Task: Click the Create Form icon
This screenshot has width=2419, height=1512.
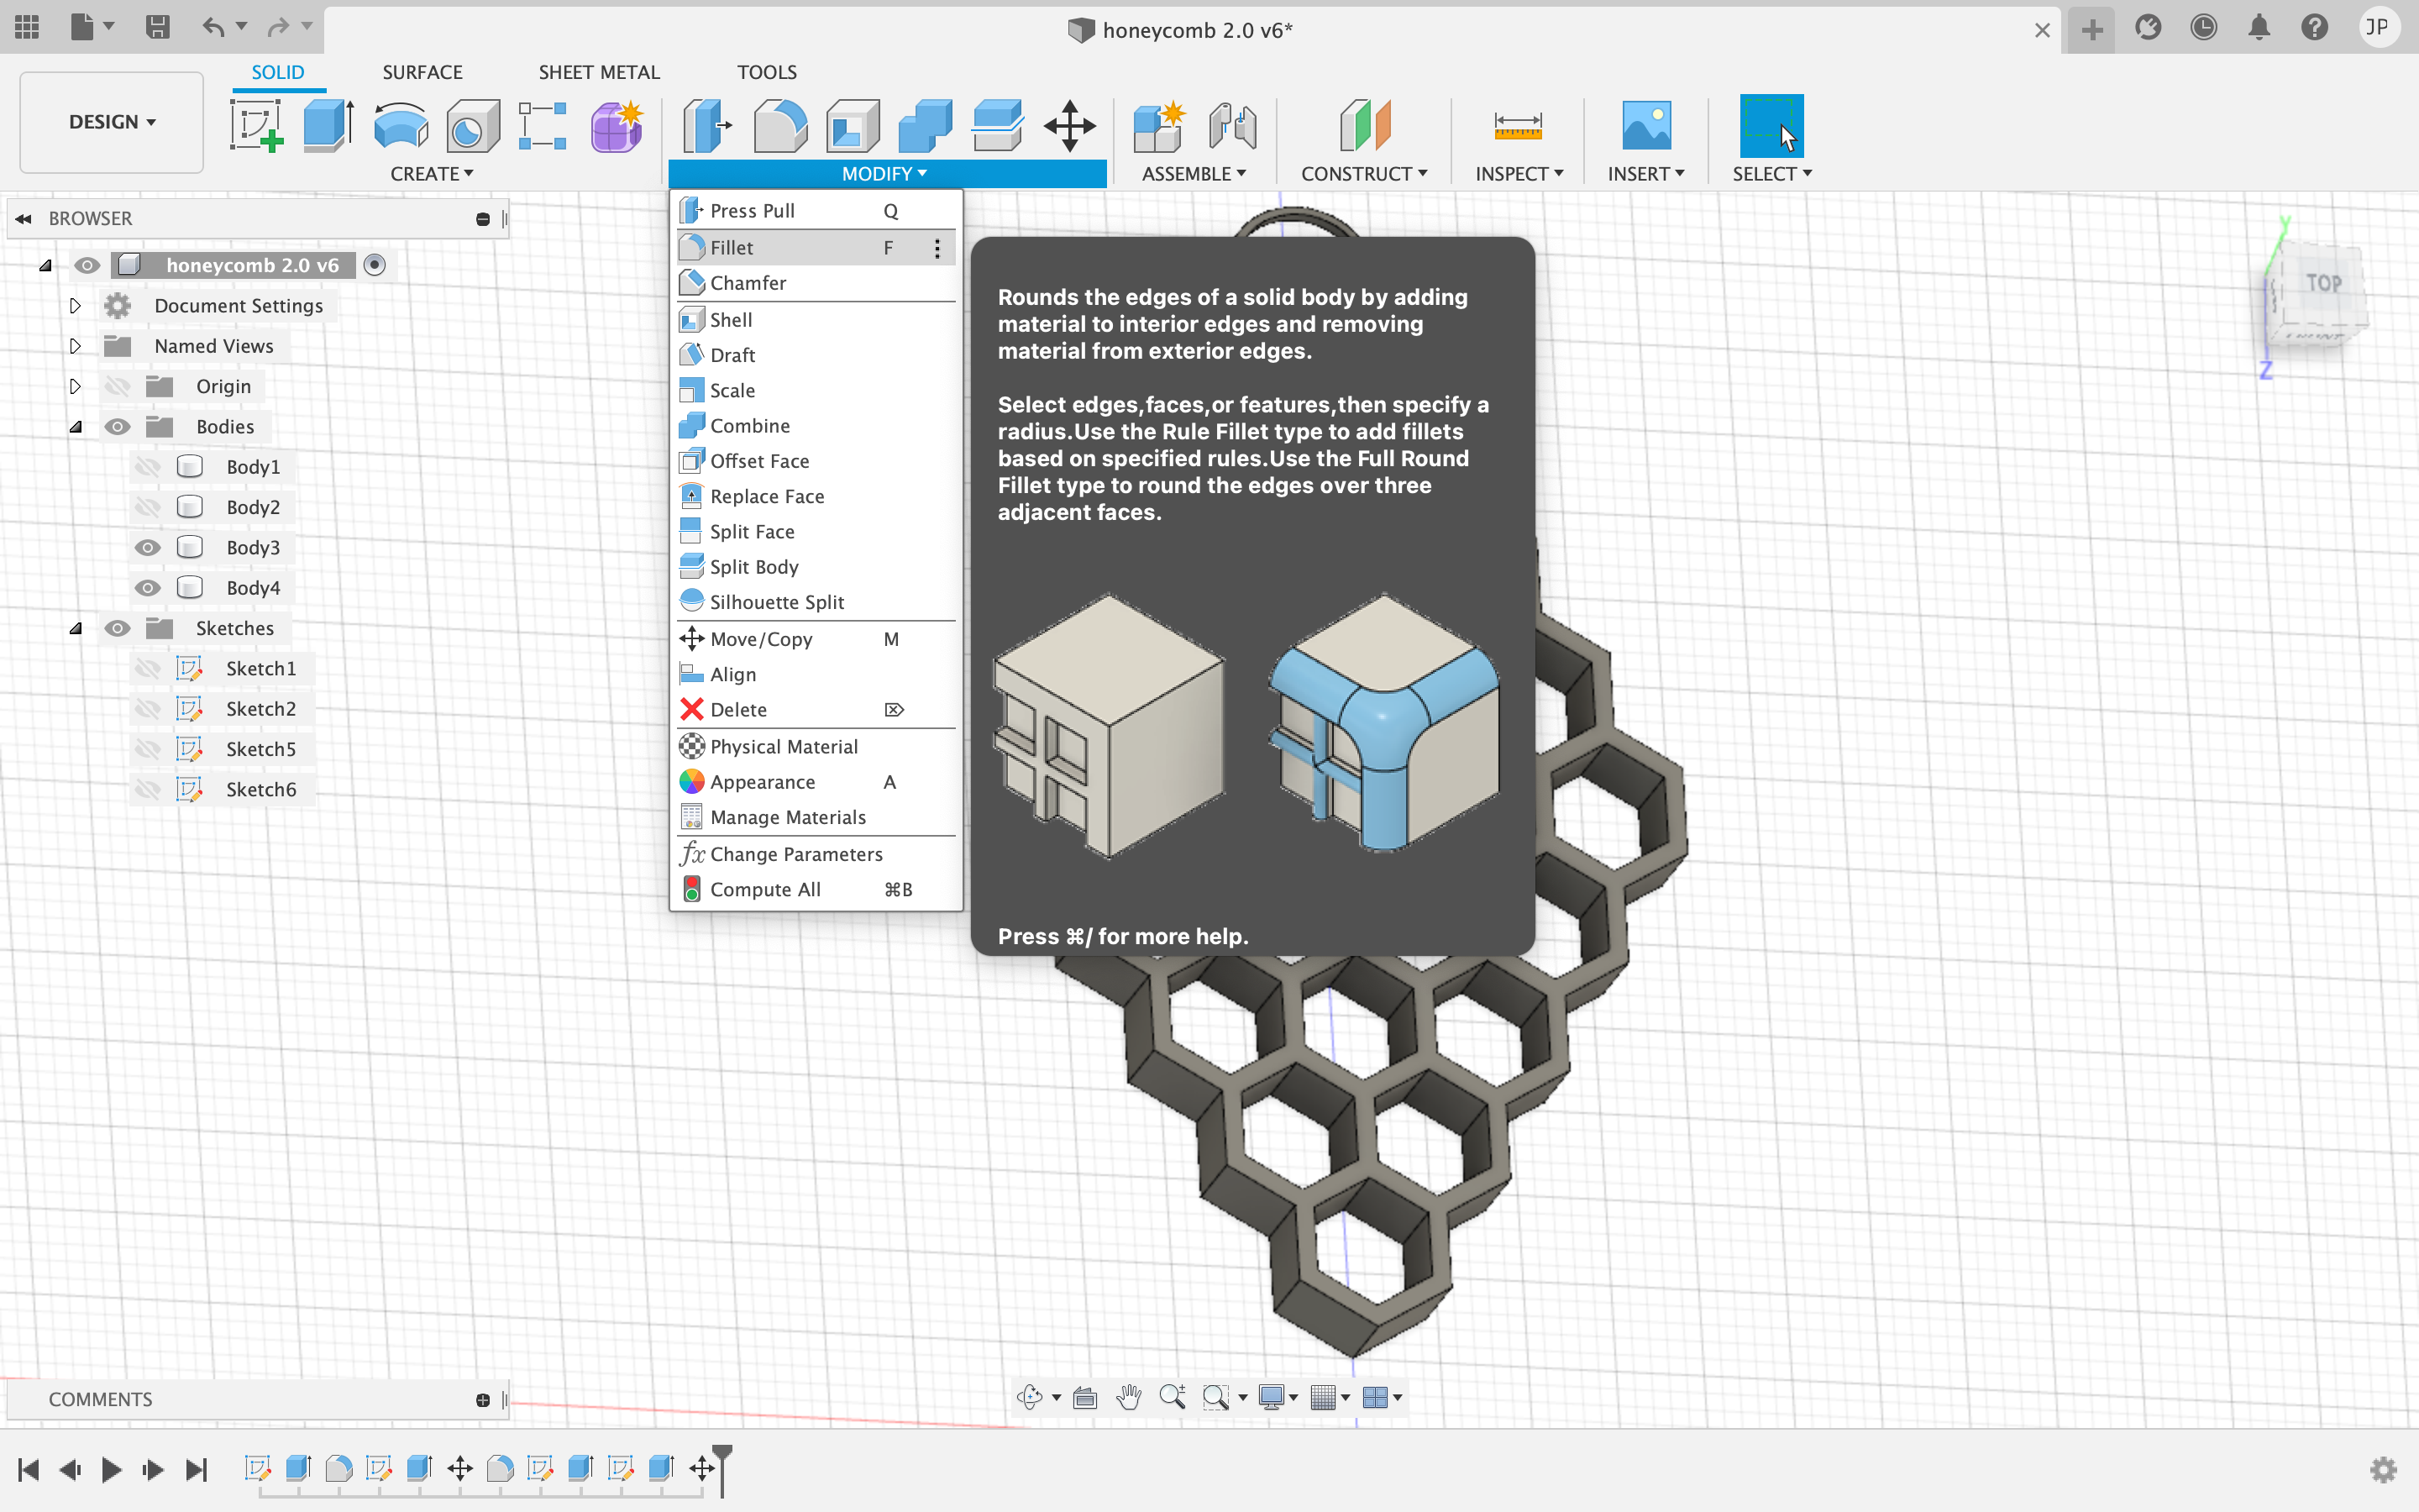Action: (617, 126)
